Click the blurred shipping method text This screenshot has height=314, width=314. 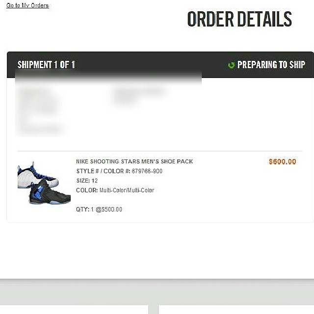tap(139, 96)
